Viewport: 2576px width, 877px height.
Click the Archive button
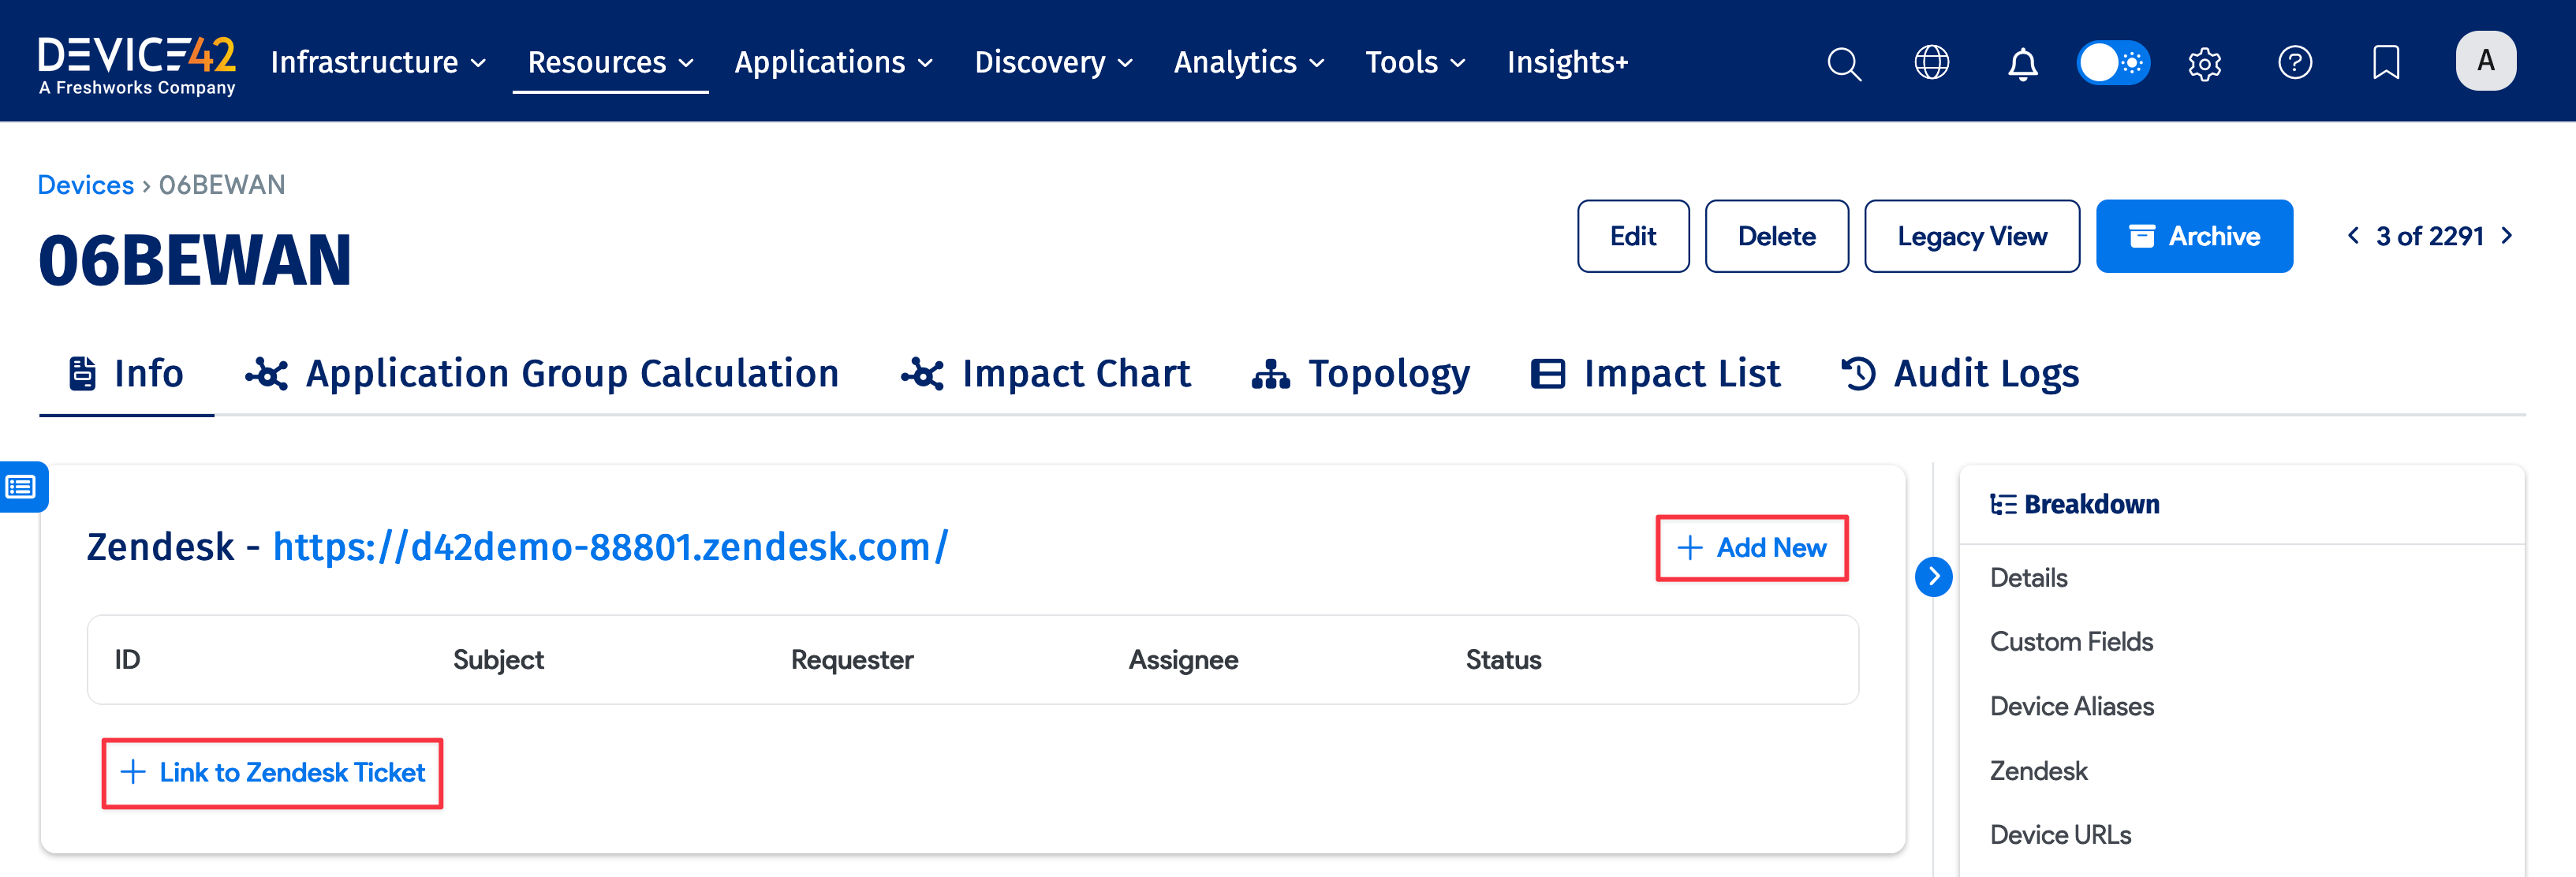tap(2194, 237)
